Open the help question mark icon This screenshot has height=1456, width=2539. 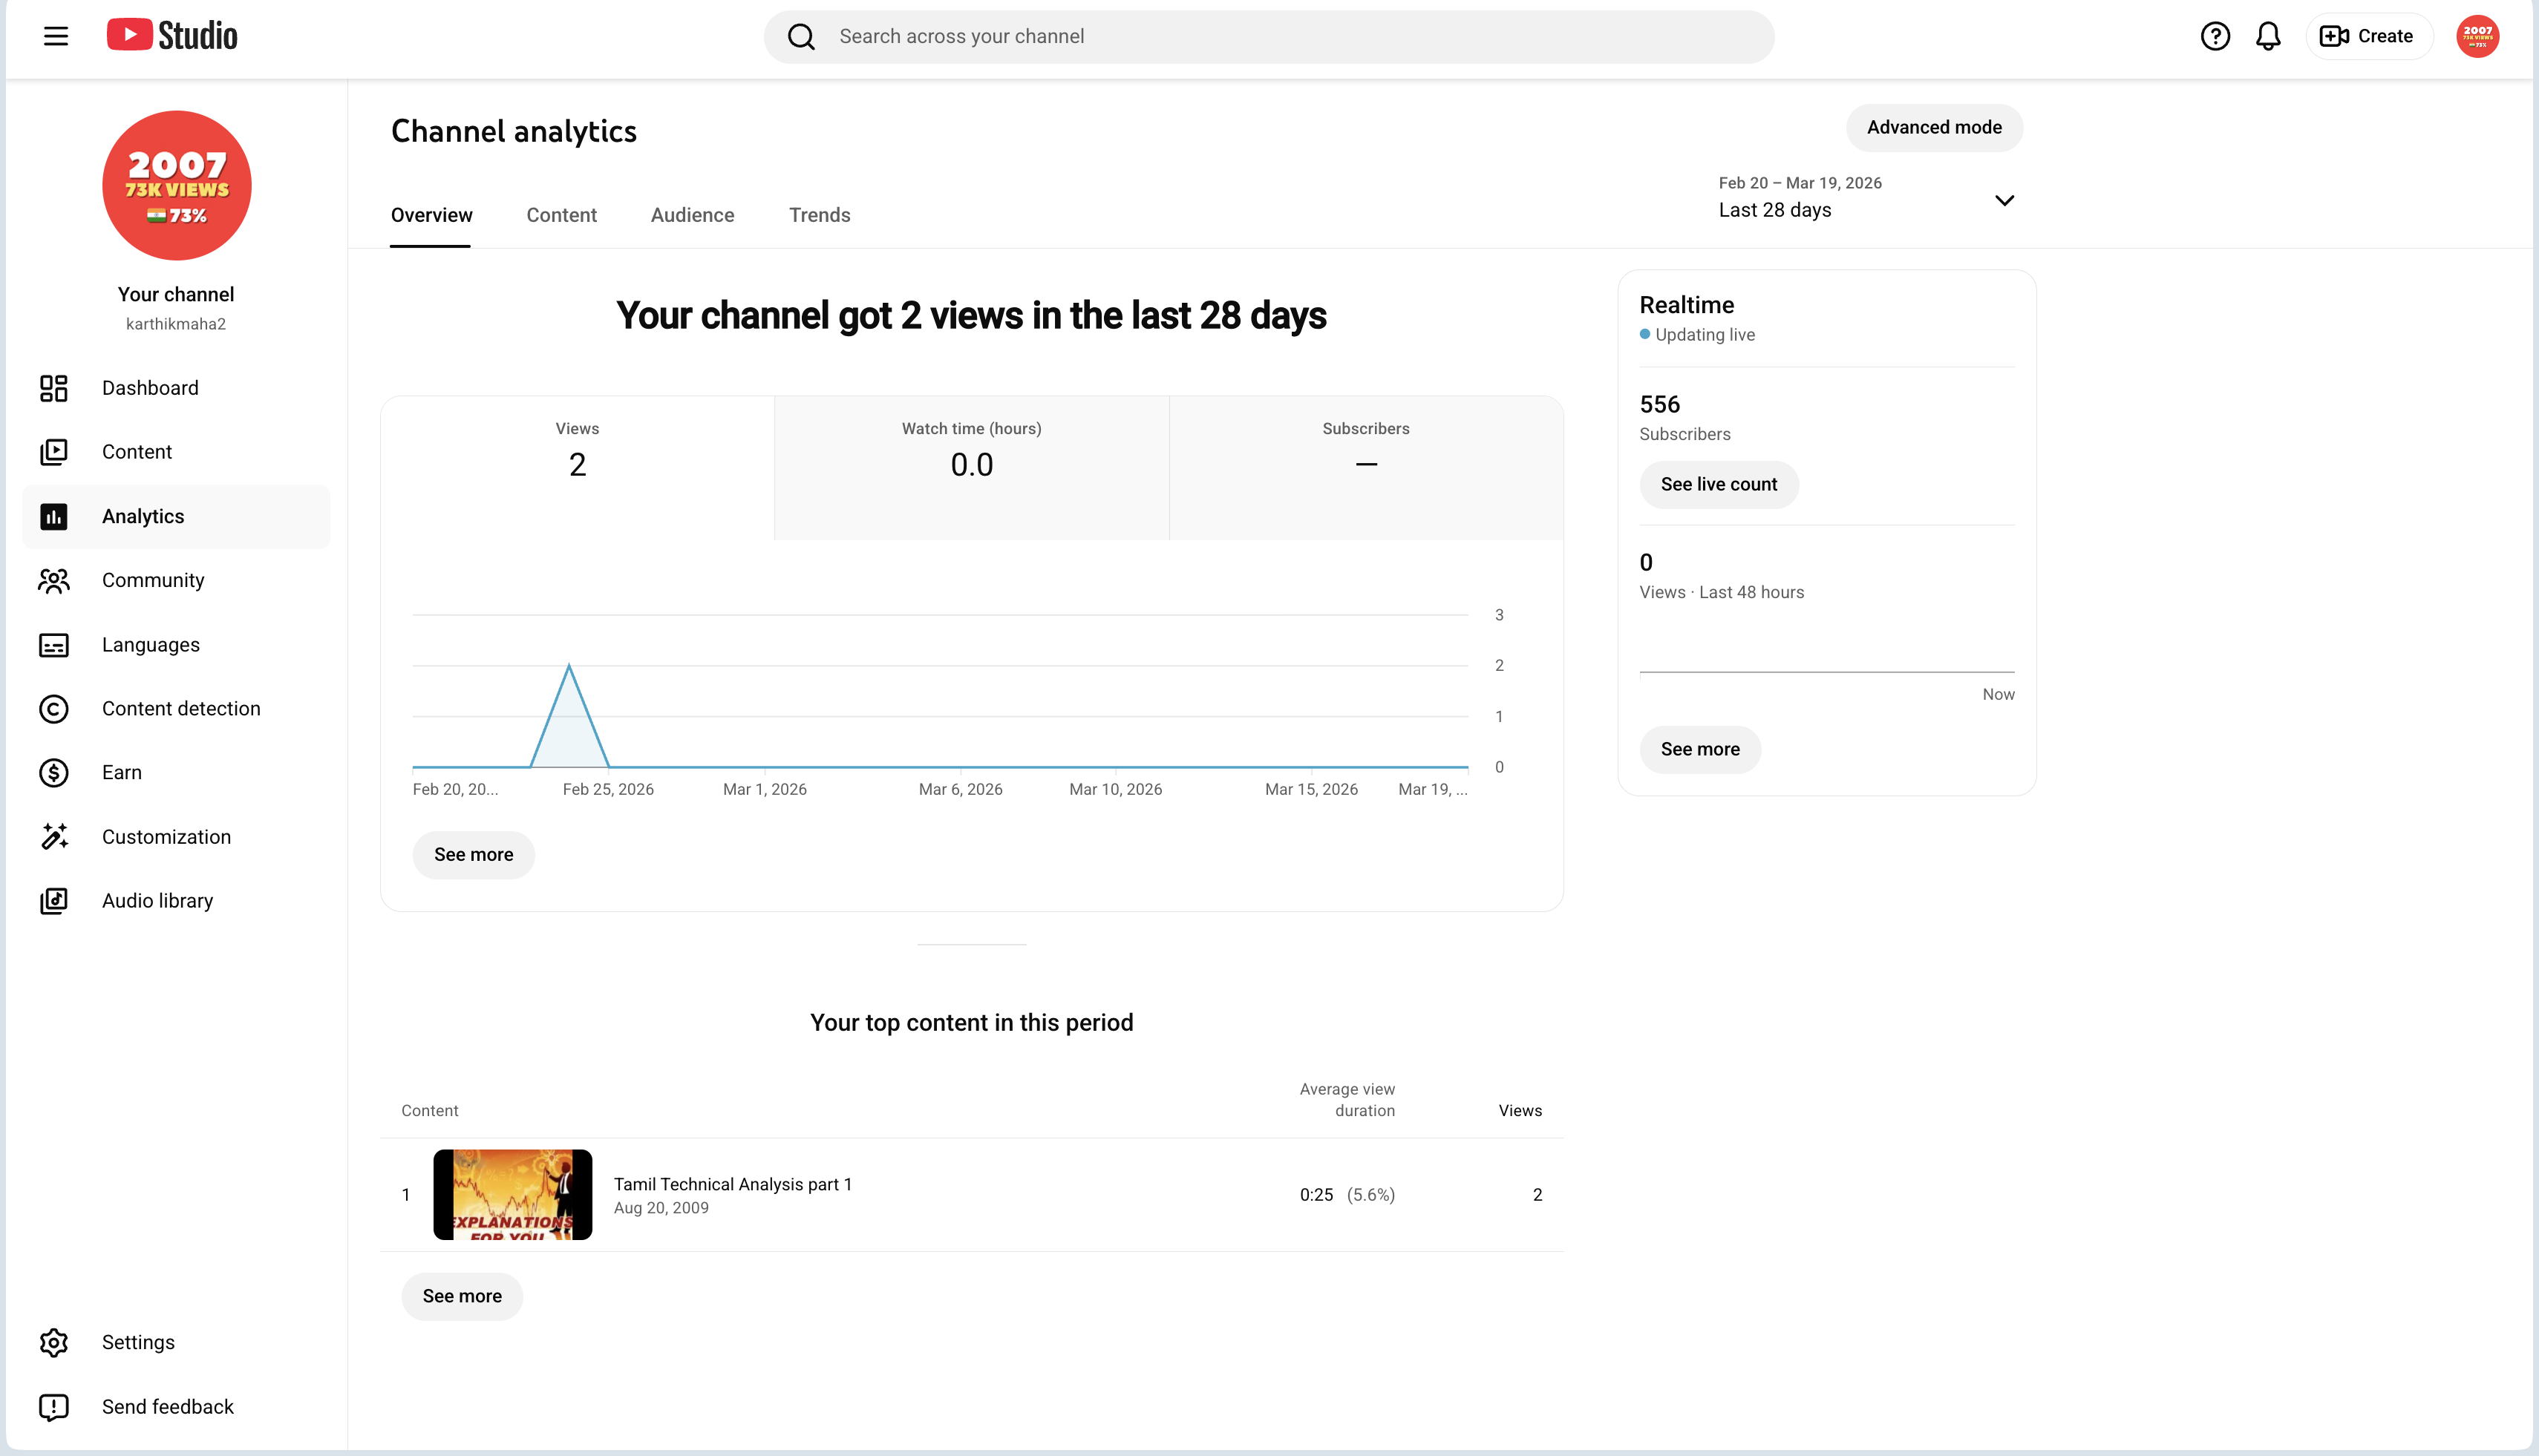click(2215, 36)
